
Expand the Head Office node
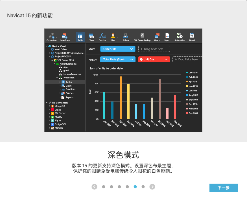point(50,49)
